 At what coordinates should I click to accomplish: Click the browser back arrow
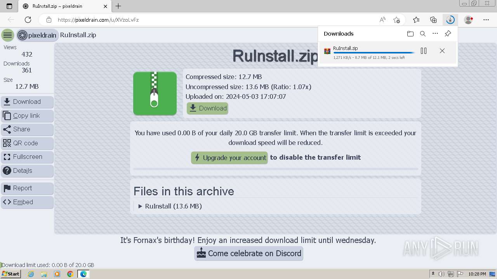pos(11,20)
